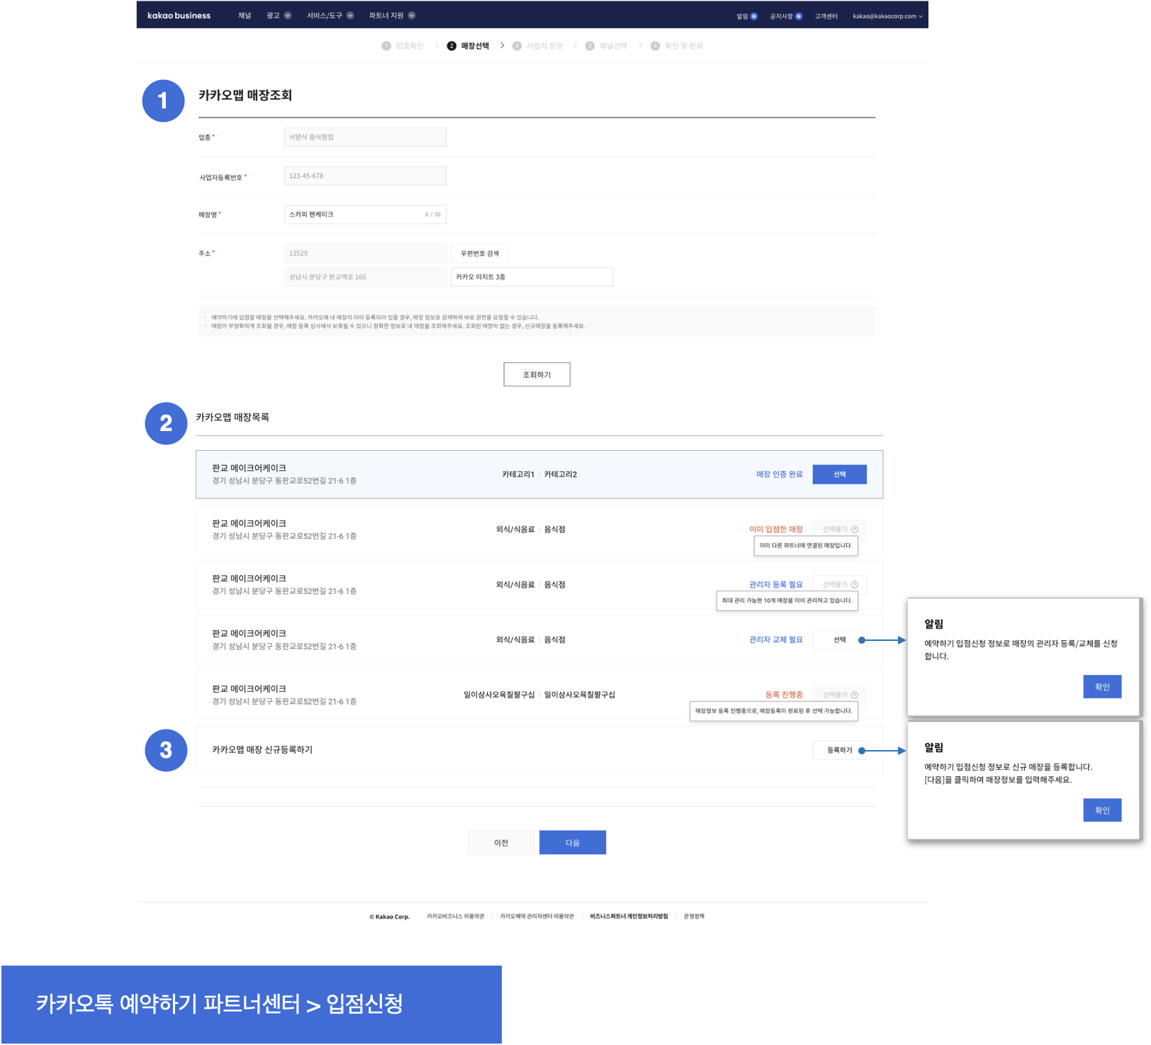Click 등록하기 to register new store
The width and height of the screenshot is (1151, 1045).
pos(839,750)
